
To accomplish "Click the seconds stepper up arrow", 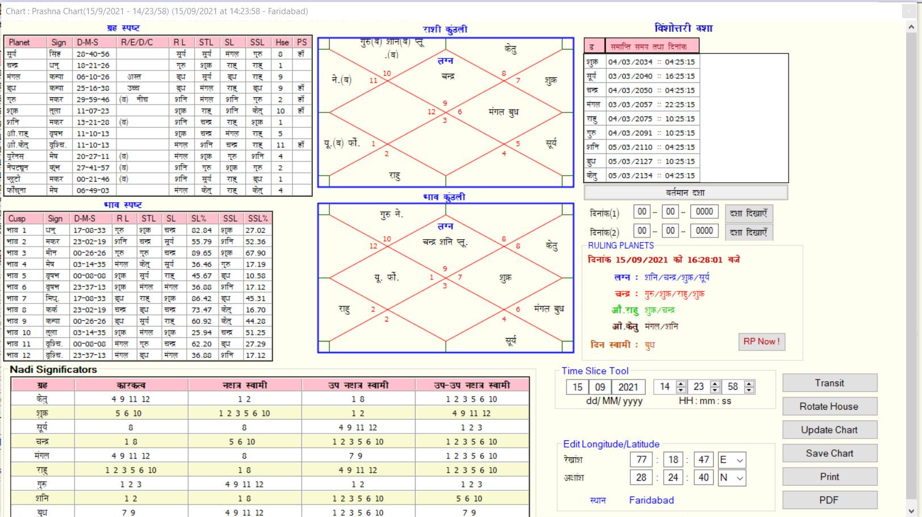I will (x=749, y=383).
